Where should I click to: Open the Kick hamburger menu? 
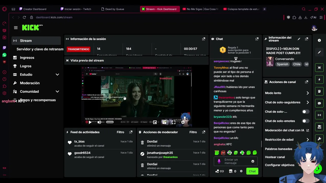pos(16,28)
